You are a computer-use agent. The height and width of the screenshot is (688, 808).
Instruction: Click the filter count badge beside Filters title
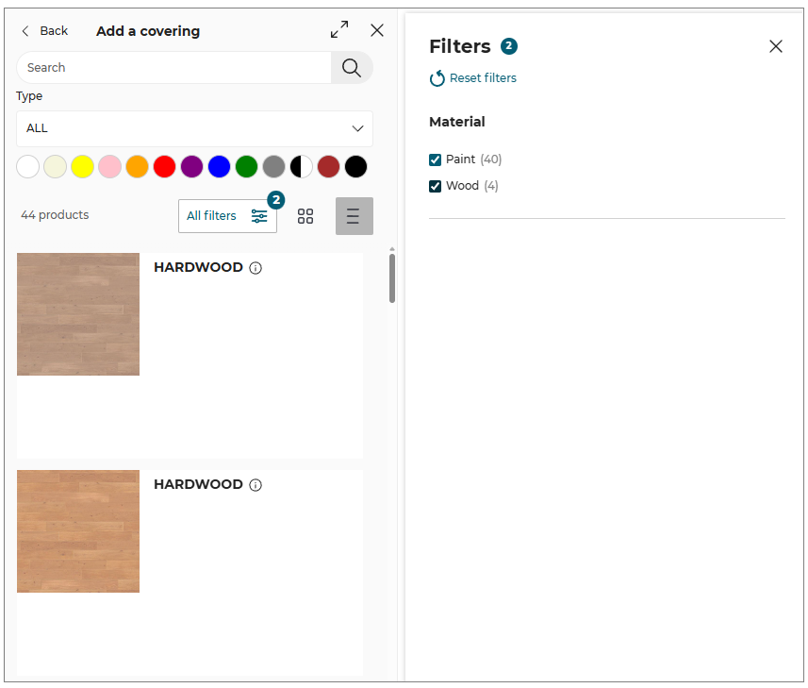509,46
